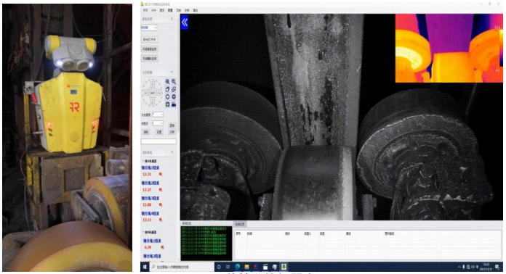Open the speed dropdown showing 7
The height and width of the screenshot is (274, 506).
point(158,115)
